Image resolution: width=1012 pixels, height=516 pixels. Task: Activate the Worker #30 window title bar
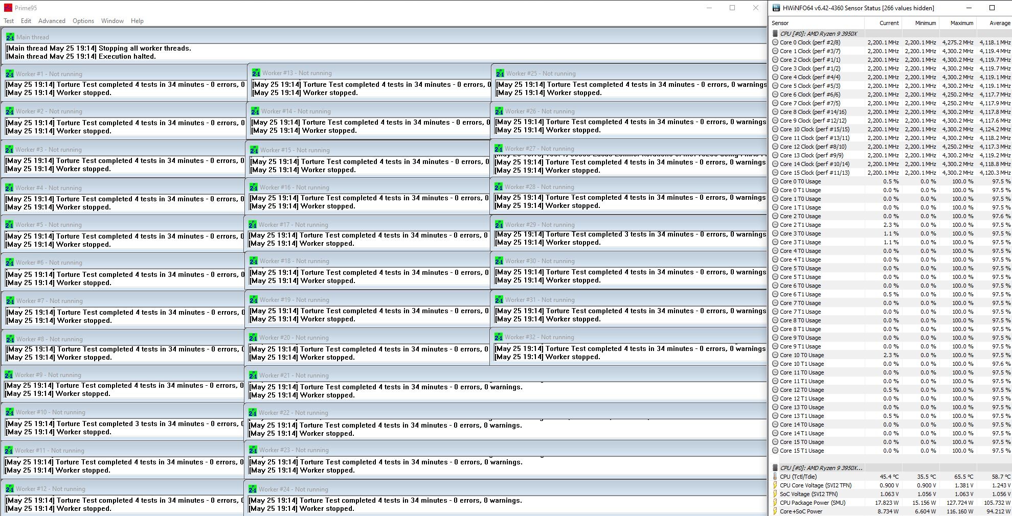[x=629, y=261]
